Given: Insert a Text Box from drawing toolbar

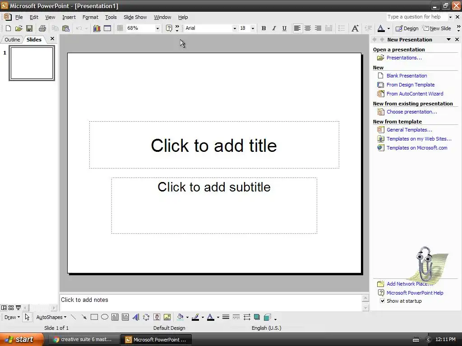Looking at the screenshot, I should 115,317.
